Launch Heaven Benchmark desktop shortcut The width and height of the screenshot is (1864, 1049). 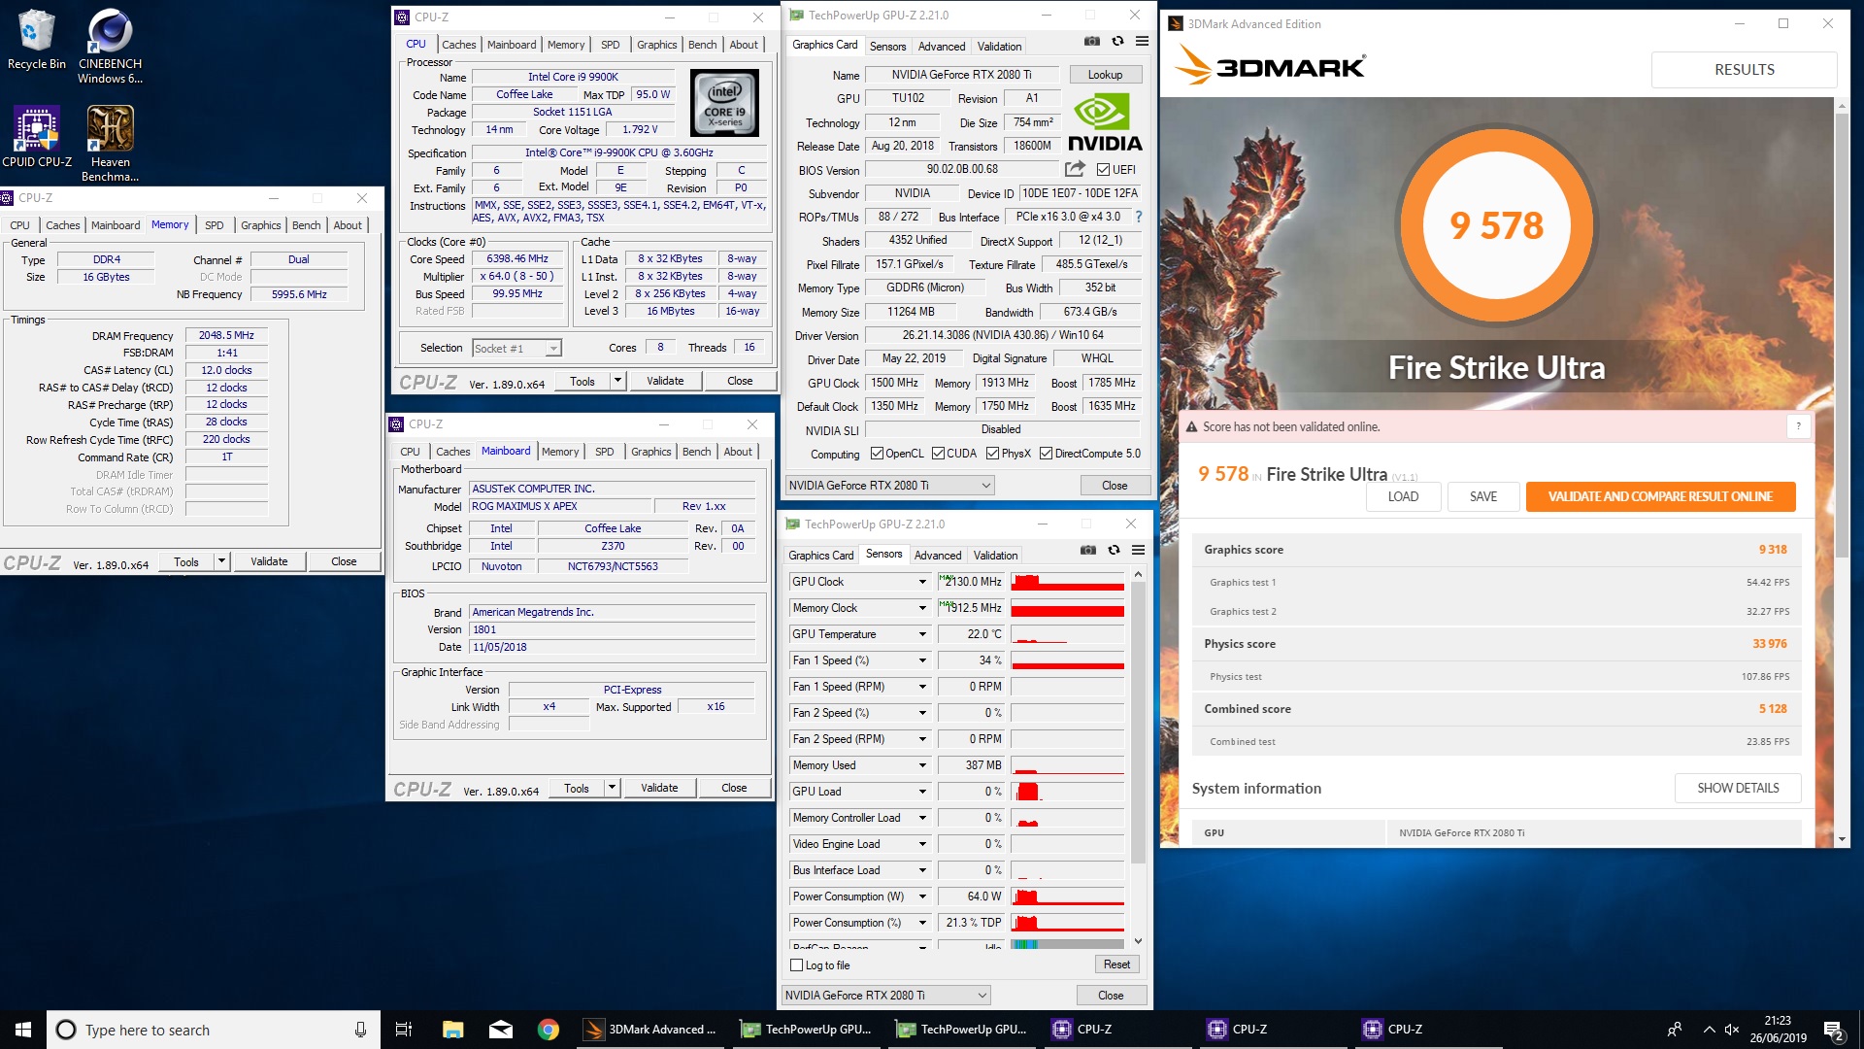[x=110, y=144]
